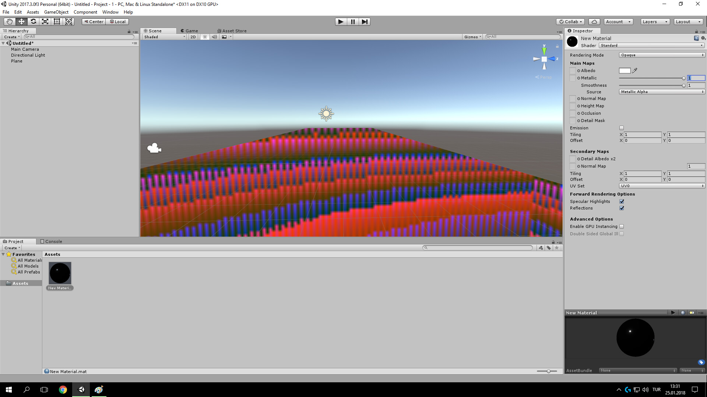
Task: Click Search by Type icon in Project
Action: (541, 248)
